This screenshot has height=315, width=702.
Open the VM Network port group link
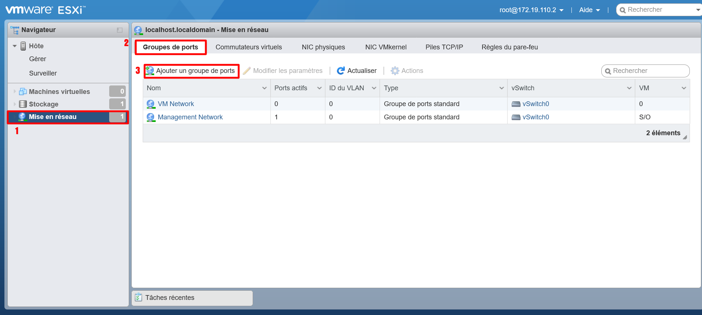[x=176, y=104]
